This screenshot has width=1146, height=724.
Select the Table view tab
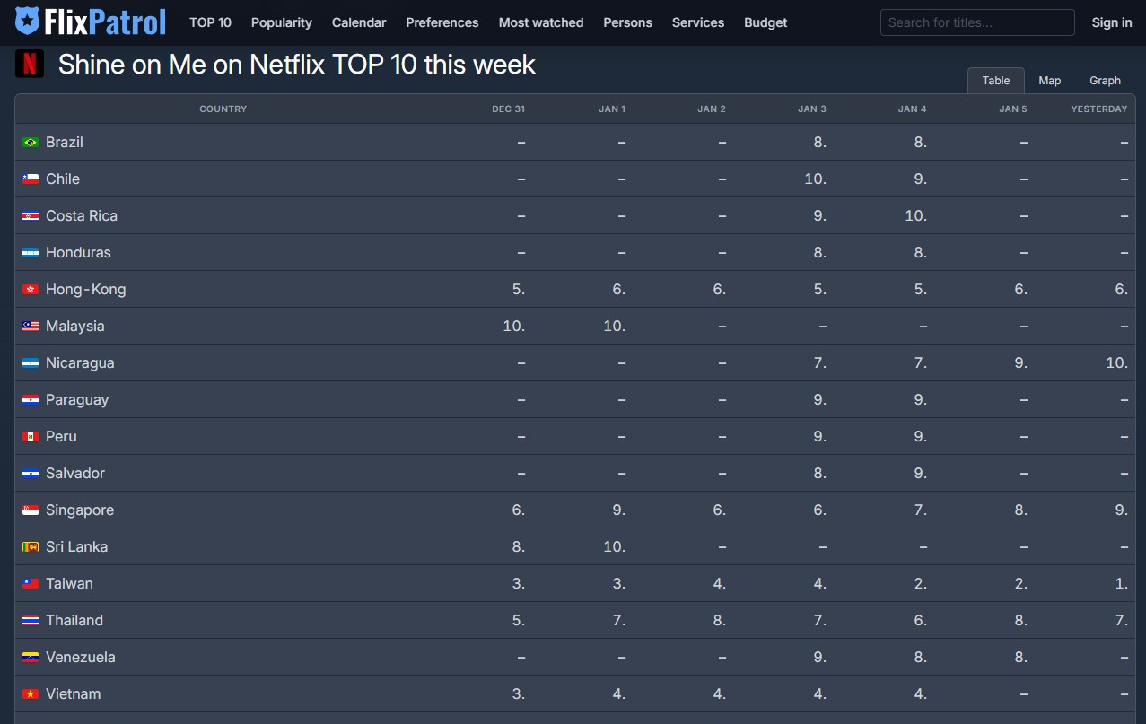click(x=995, y=81)
